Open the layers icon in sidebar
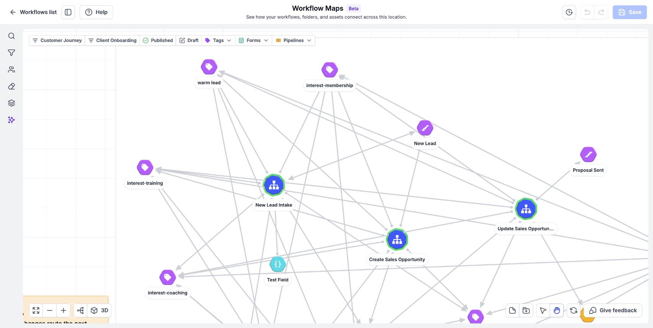The image size is (653, 328). tap(11, 103)
